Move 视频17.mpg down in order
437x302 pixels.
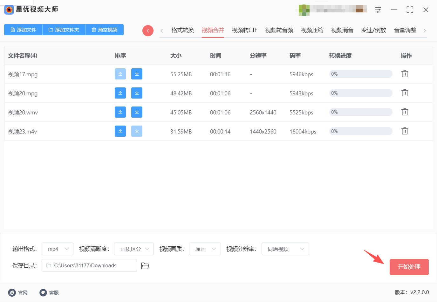click(137, 74)
